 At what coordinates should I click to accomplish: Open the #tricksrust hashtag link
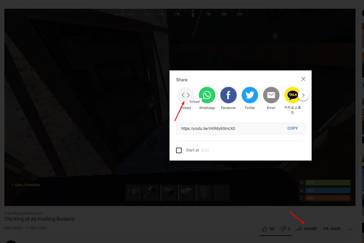click(x=35, y=213)
